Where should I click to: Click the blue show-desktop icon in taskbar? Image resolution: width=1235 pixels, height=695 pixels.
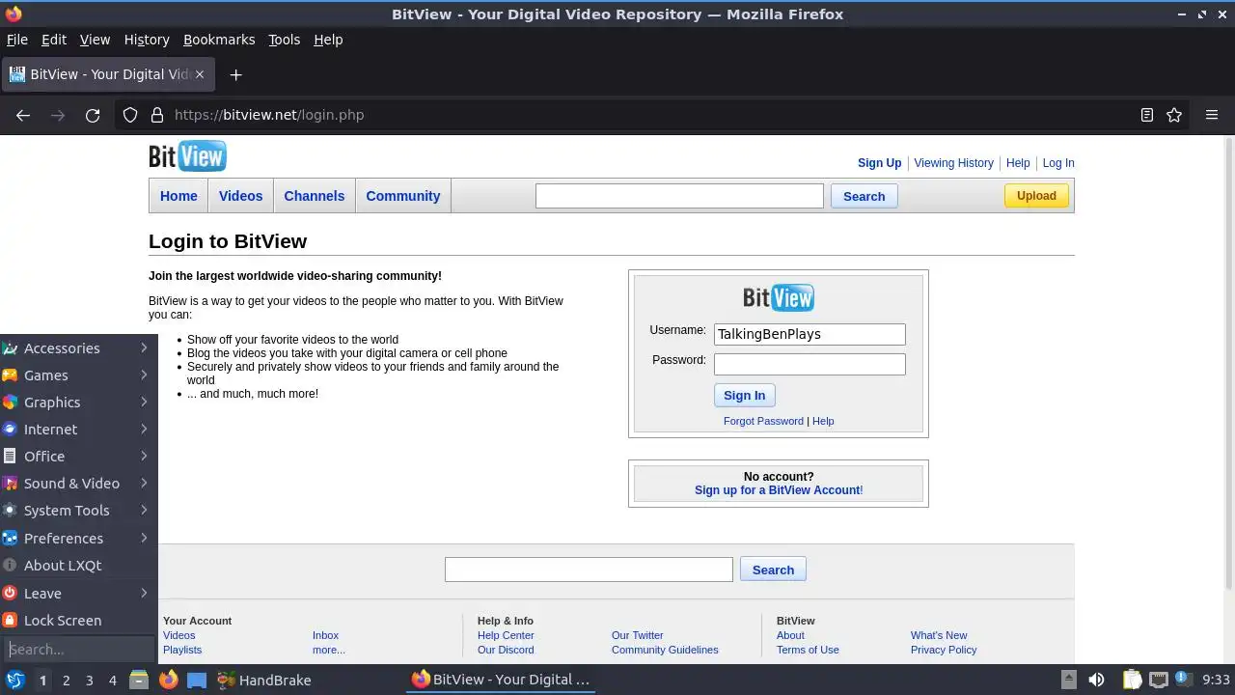point(197,681)
